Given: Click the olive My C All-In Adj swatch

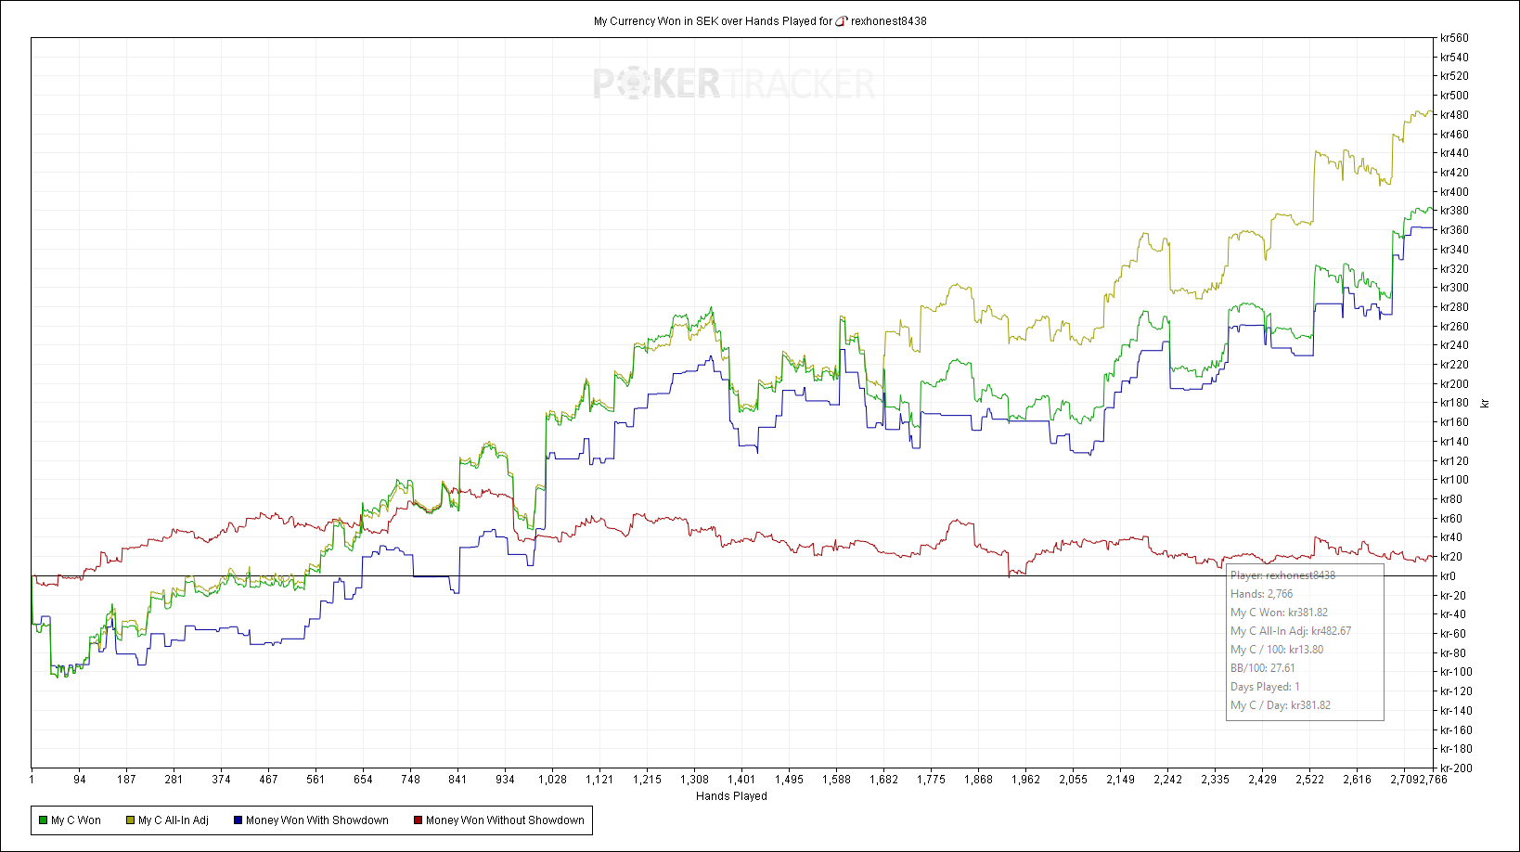Looking at the screenshot, I should [x=131, y=820].
